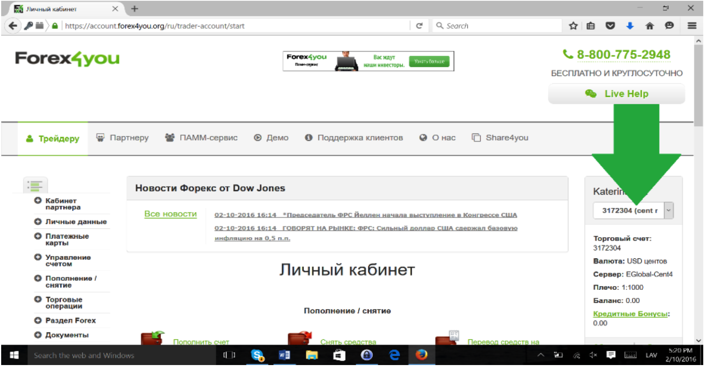
Task: Launch Microsoft Word from the taskbar
Action: pyautogui.click(x=284, y=355)
